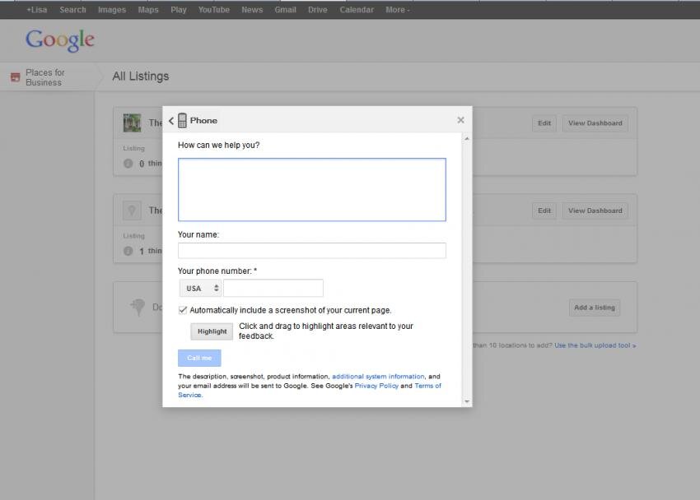Image resolution: width=700 pixels, height=500 pixels.
Task: Click View Dashboard on the first listing
Action: [595, 123]
